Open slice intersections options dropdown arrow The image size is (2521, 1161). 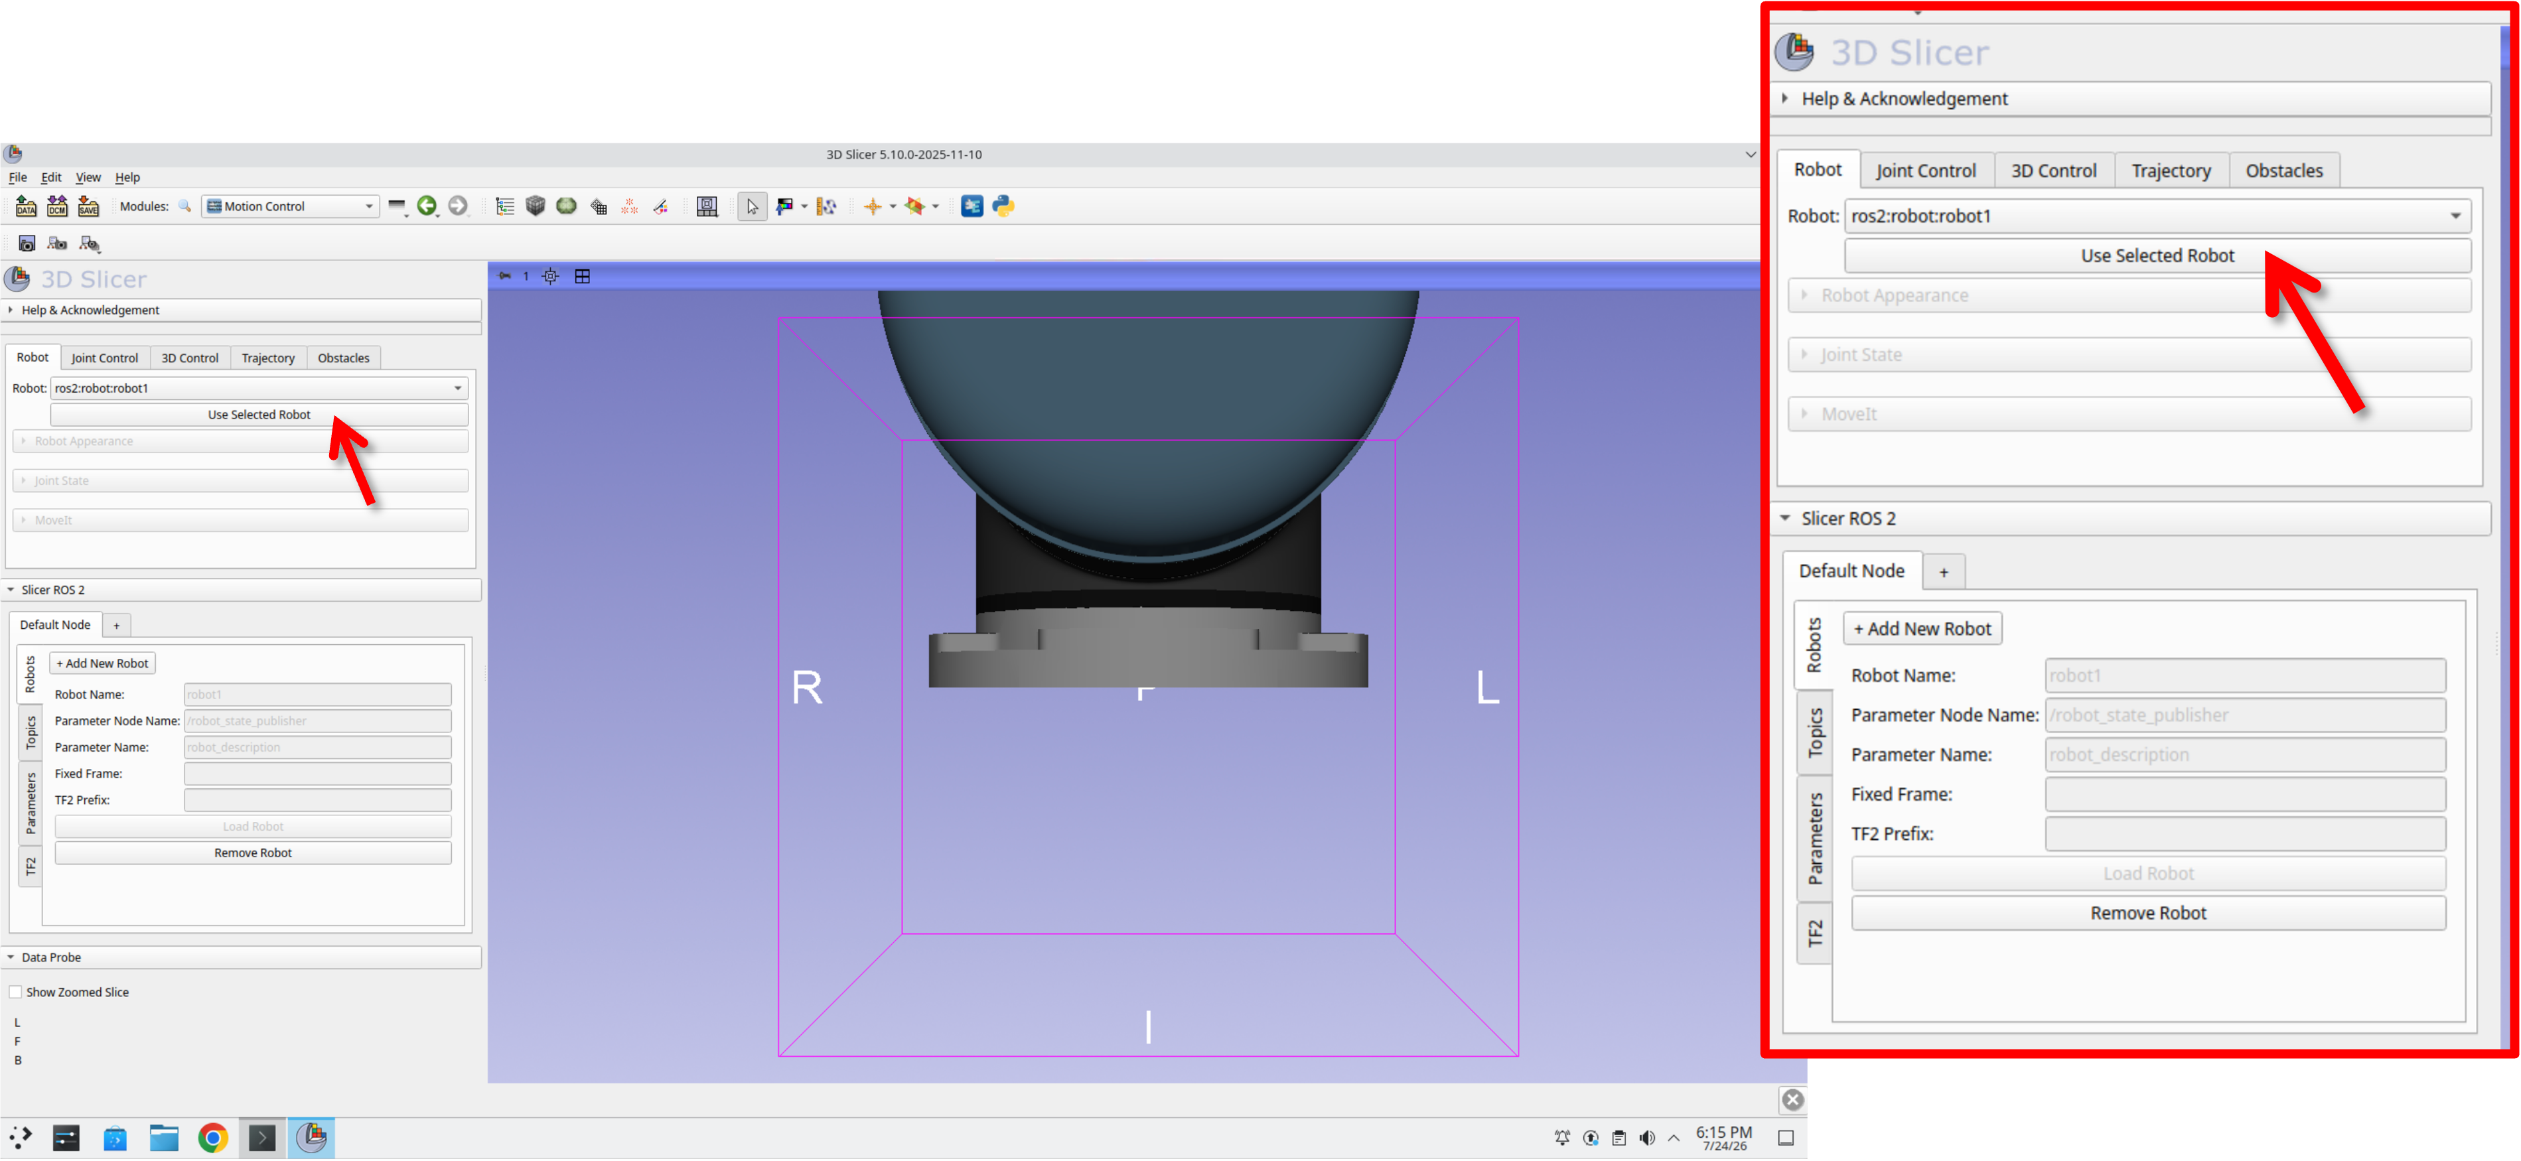click(936, 206)
